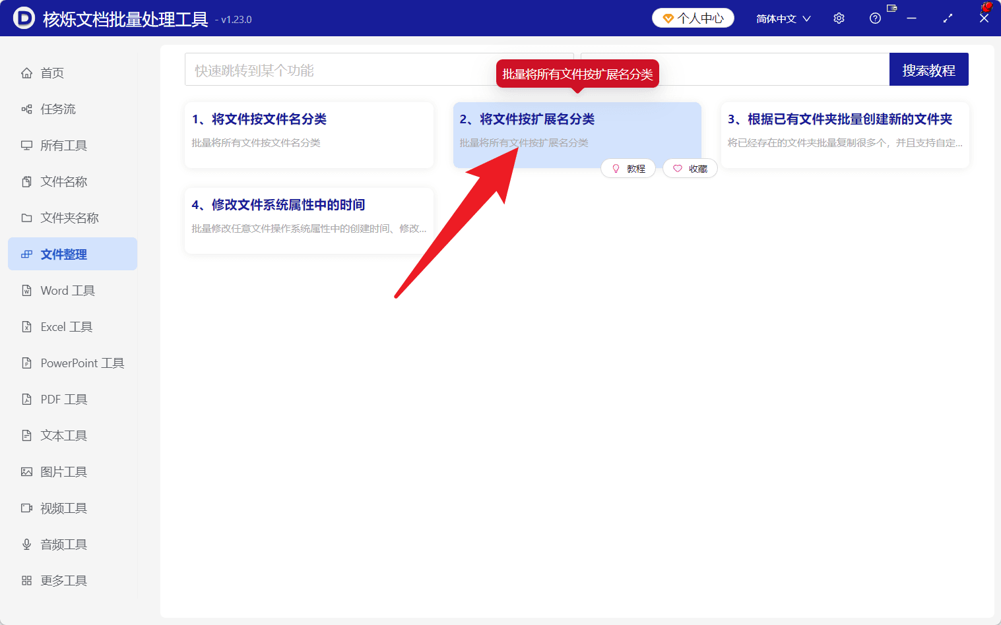
Task: Open 个人中心 button
Action: 693,18
